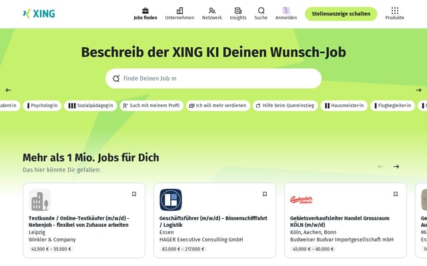Image resolution: width=427 pixels, height=266 pixels.
Task: Bookmark the Geschäftsführer Binnenschifffahrt job
Action: (265, 194)
